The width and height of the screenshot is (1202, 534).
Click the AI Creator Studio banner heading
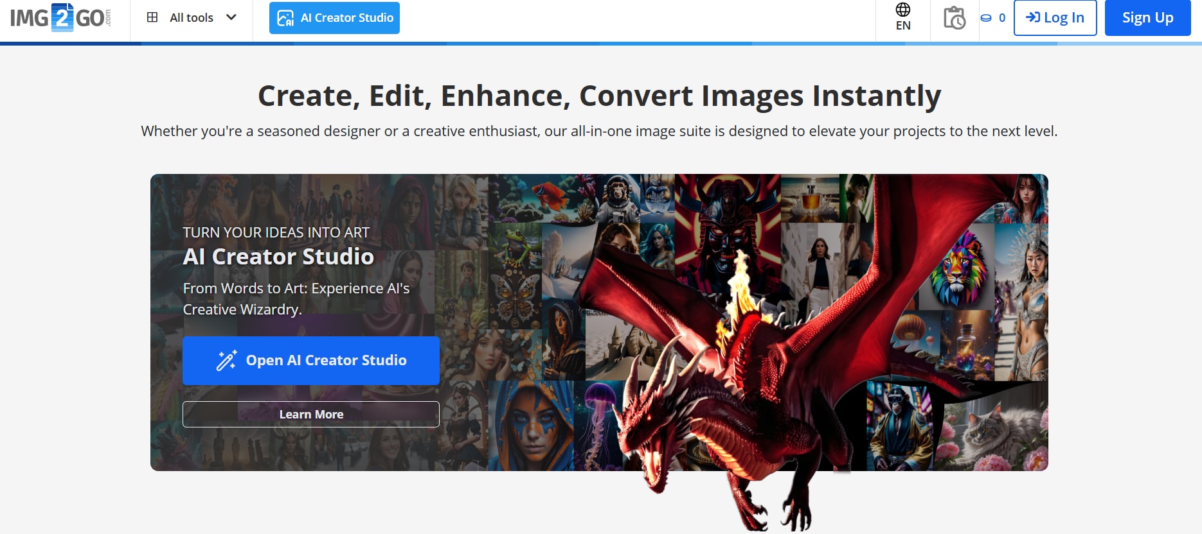tap(278, 257)
